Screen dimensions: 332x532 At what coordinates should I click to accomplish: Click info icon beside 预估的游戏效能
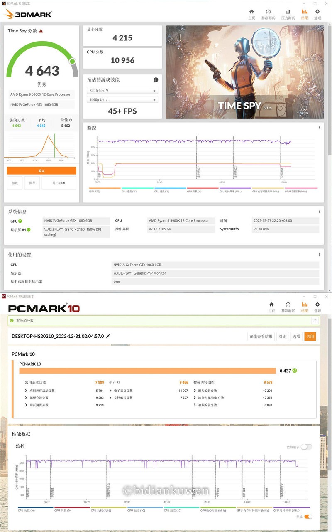[x=156, y=79]
